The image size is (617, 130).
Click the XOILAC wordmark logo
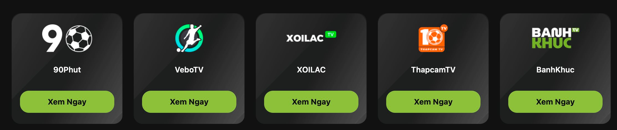(311, 37)
